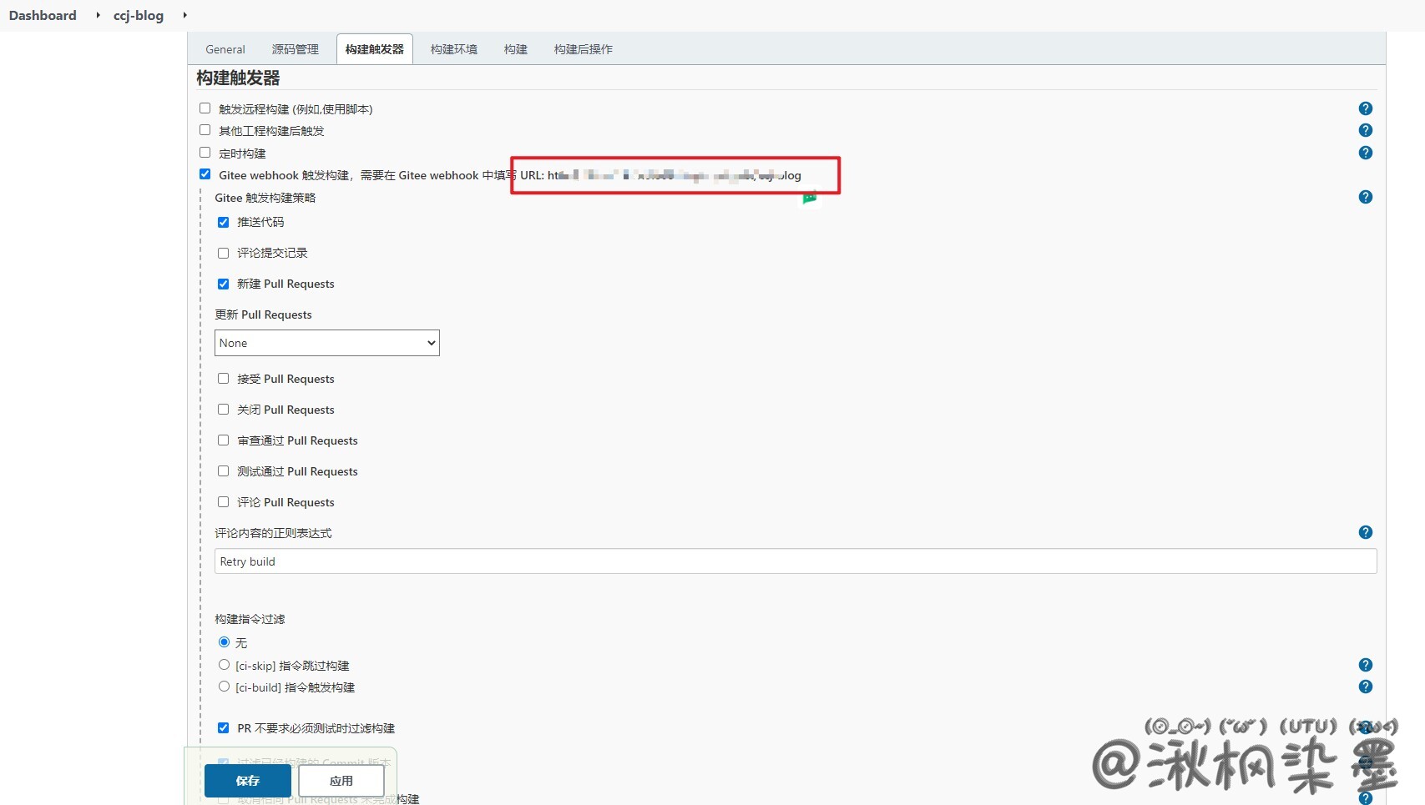Show help for Gitee 触发构建策略
The image size is (1425, 805).
pos(1365,197)
